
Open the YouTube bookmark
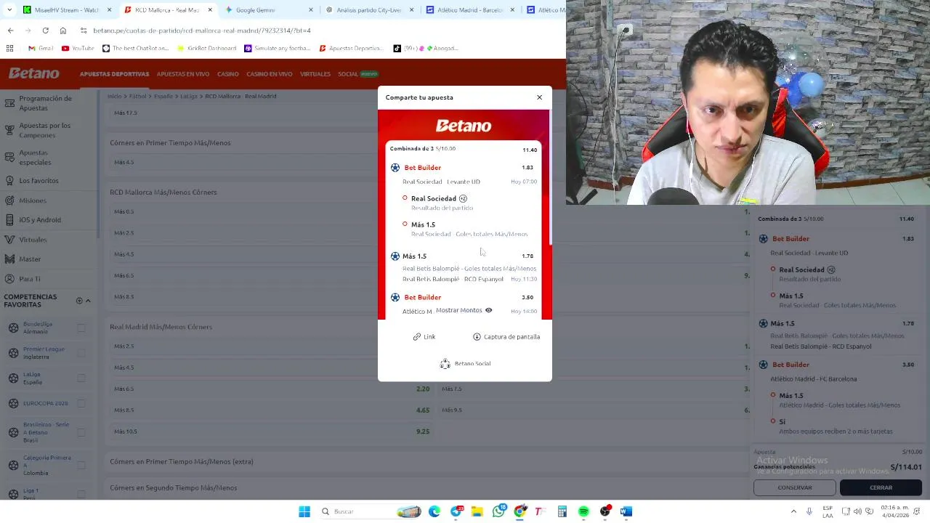pyautogui.click(x=78, y=49)
